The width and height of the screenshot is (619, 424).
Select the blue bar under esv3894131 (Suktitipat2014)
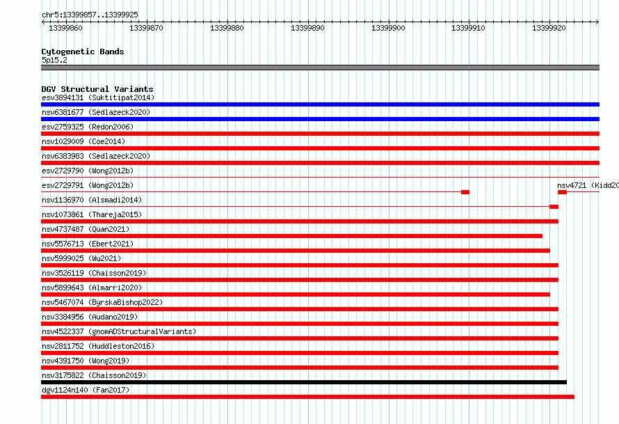(x=320, y=104)
